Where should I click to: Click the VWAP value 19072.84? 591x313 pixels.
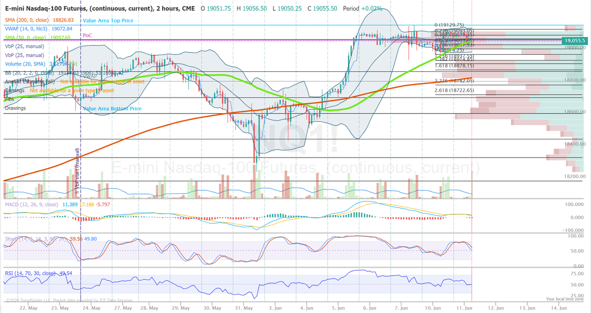click(x=62, y=28)
